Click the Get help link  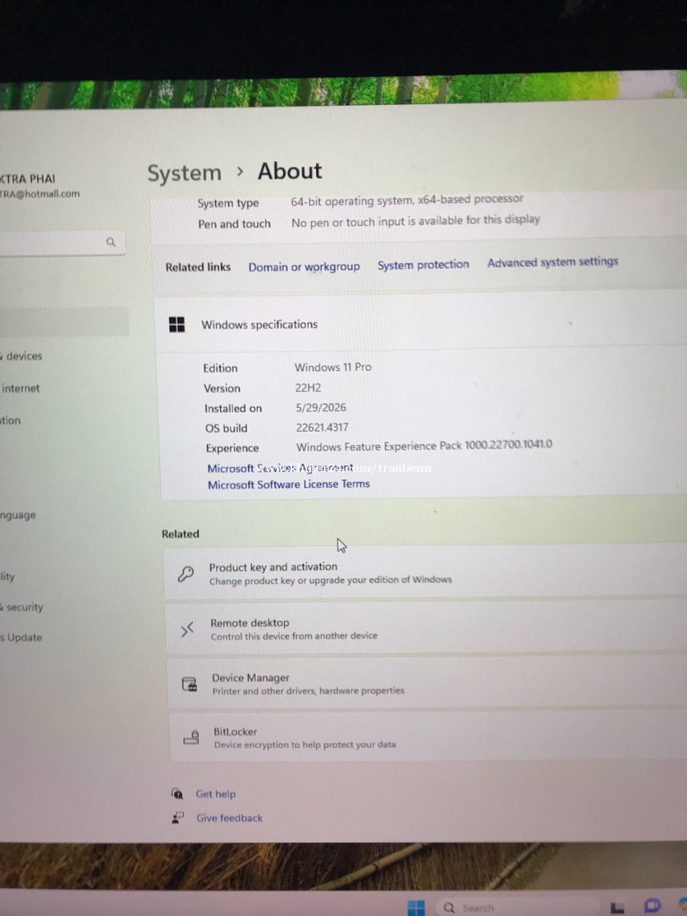point(216,794)
